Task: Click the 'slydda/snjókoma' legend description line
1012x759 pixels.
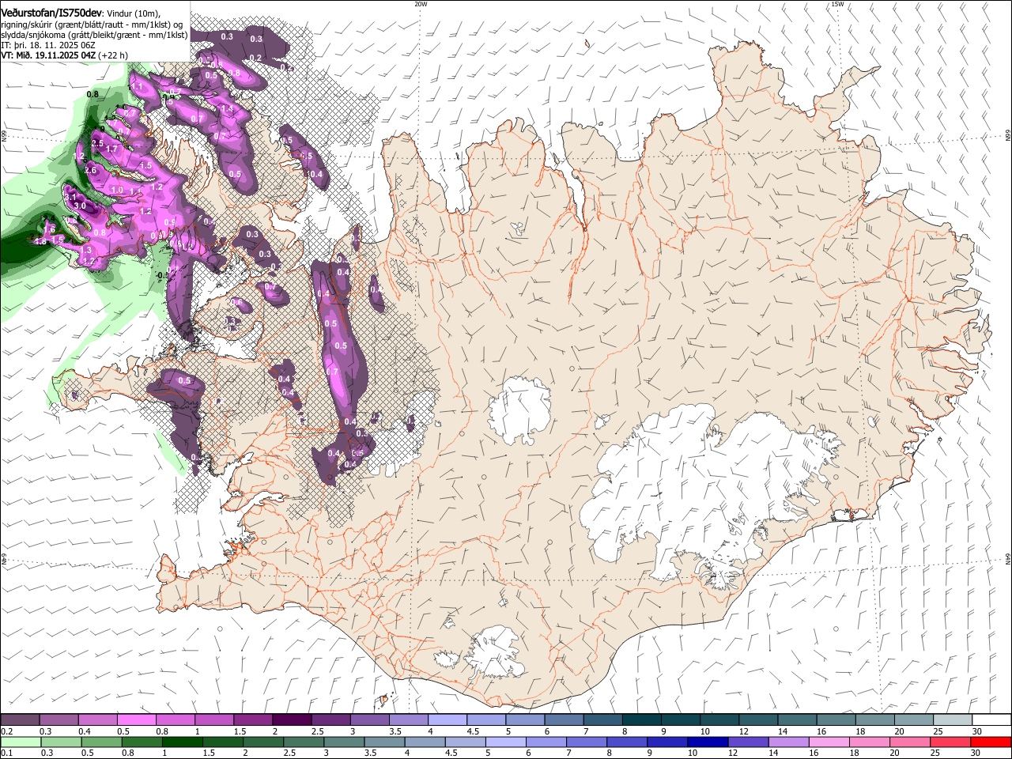Action: click(x=94, y=35)
